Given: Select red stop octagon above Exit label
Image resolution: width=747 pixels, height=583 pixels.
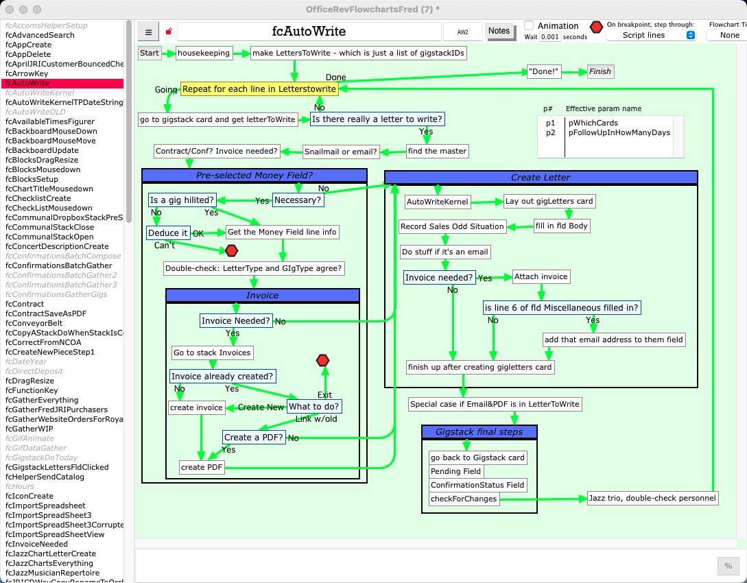Looking at the screenshot, I should click(x=322, y=361).
